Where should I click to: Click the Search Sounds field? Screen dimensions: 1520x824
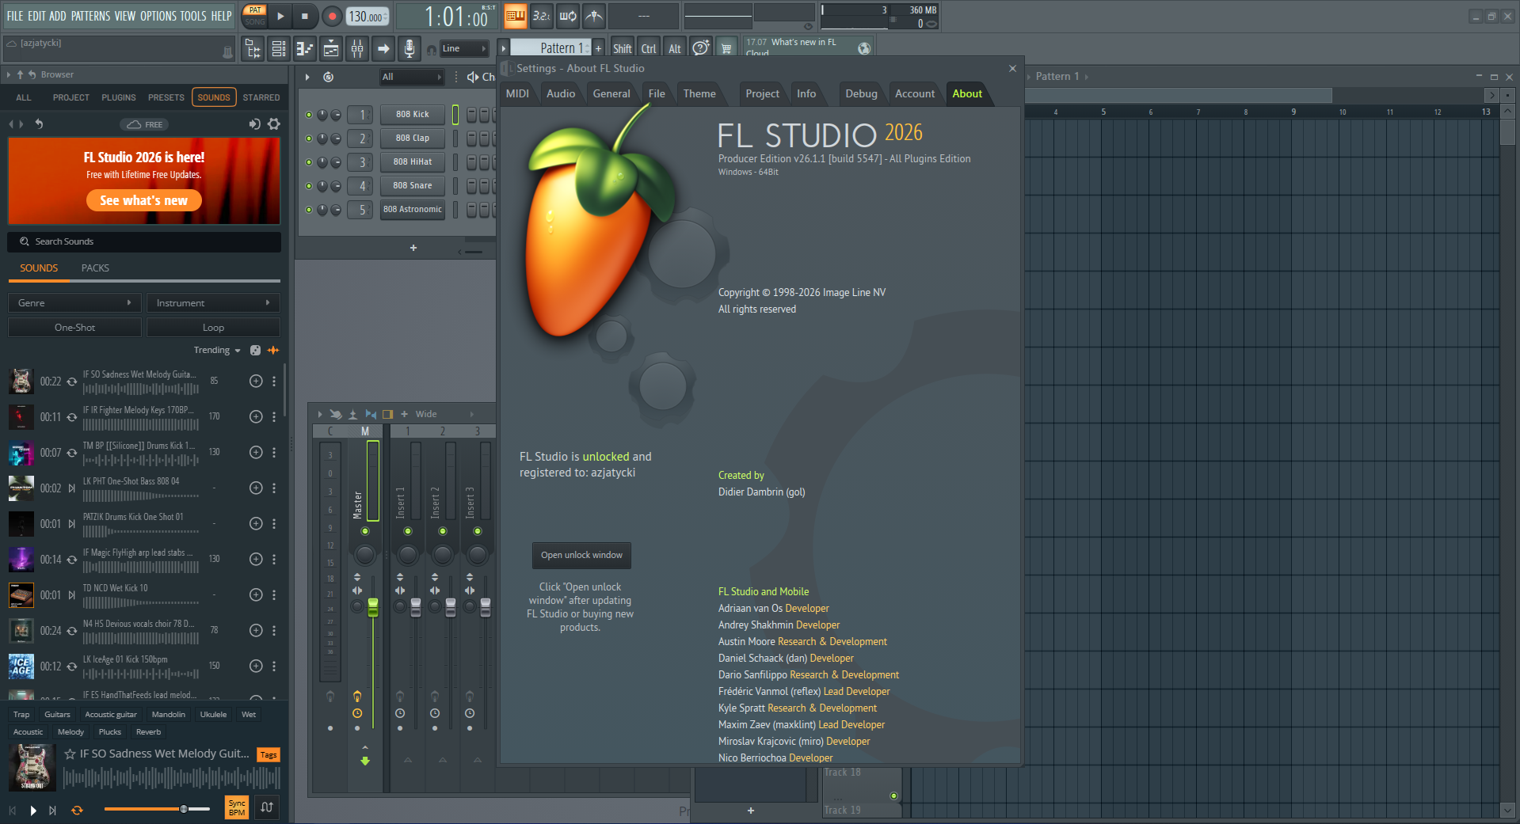(x=144, y=241)
